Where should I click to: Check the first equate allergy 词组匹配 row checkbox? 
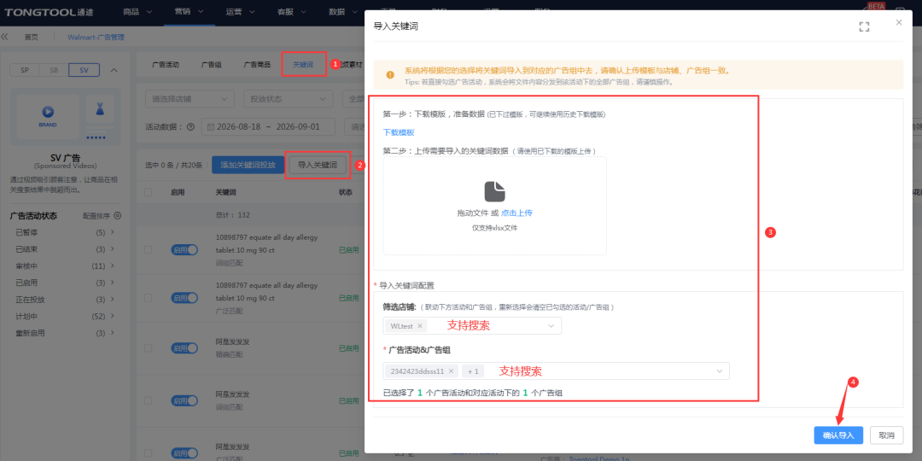tap(148, 250)
